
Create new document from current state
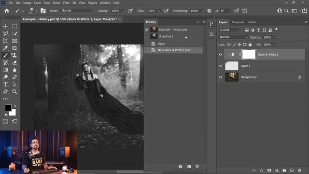(x=180, y=166)
